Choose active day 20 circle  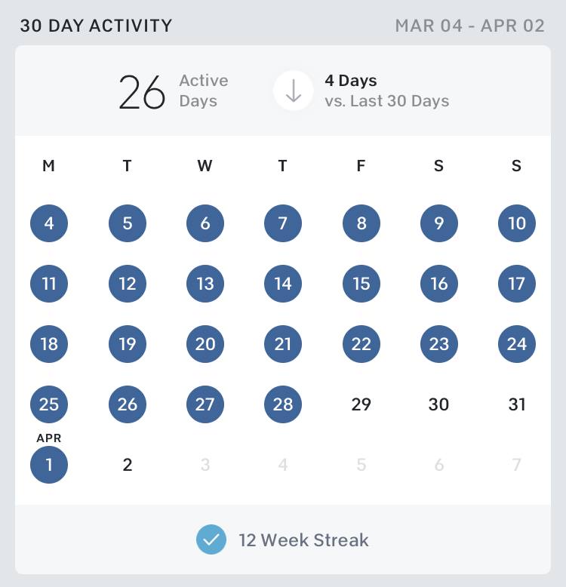(205, 344)
